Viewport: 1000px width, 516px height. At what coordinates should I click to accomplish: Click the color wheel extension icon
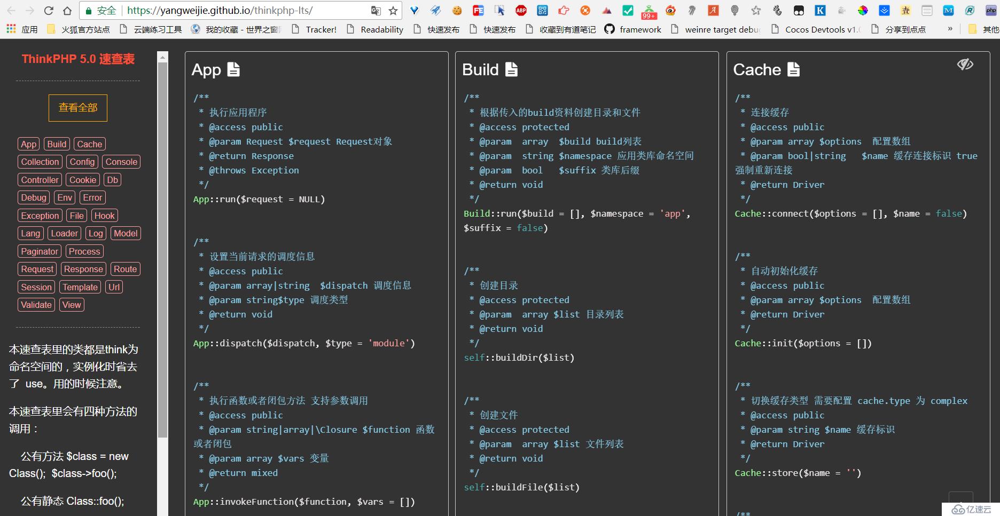click(863, 10)
